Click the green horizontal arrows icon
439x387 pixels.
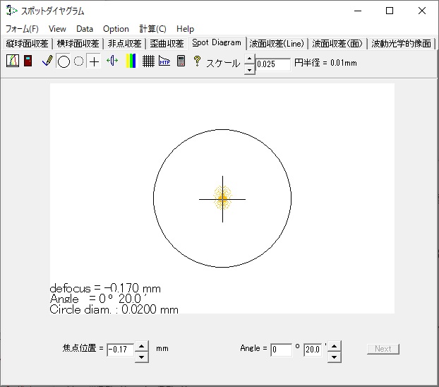pos(112,61)
